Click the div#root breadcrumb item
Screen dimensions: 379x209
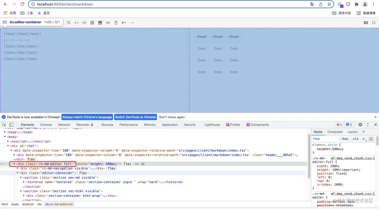28,204
